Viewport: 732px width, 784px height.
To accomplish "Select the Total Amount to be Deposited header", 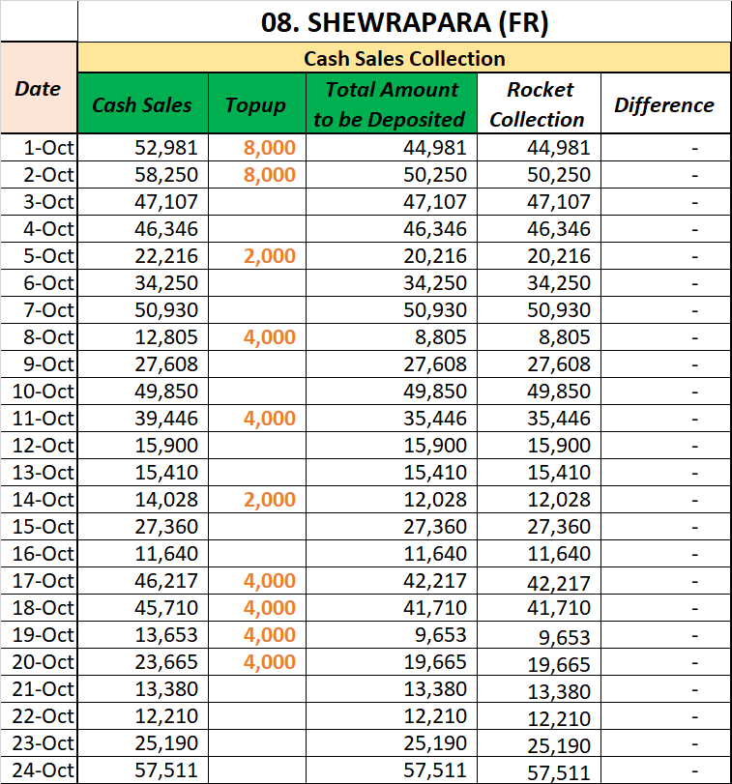I will 391,104.
